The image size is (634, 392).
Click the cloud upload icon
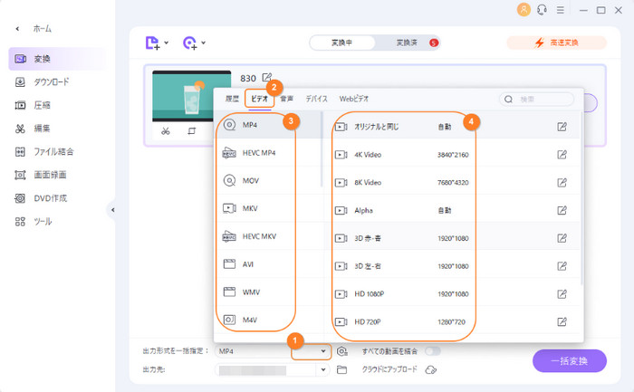[431, 369]
